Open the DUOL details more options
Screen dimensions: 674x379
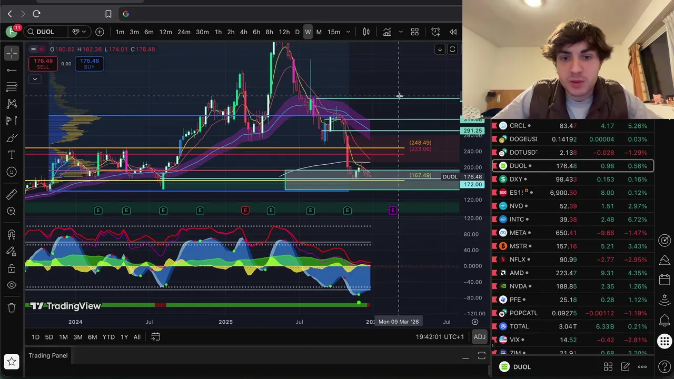[x=642, y=367]
